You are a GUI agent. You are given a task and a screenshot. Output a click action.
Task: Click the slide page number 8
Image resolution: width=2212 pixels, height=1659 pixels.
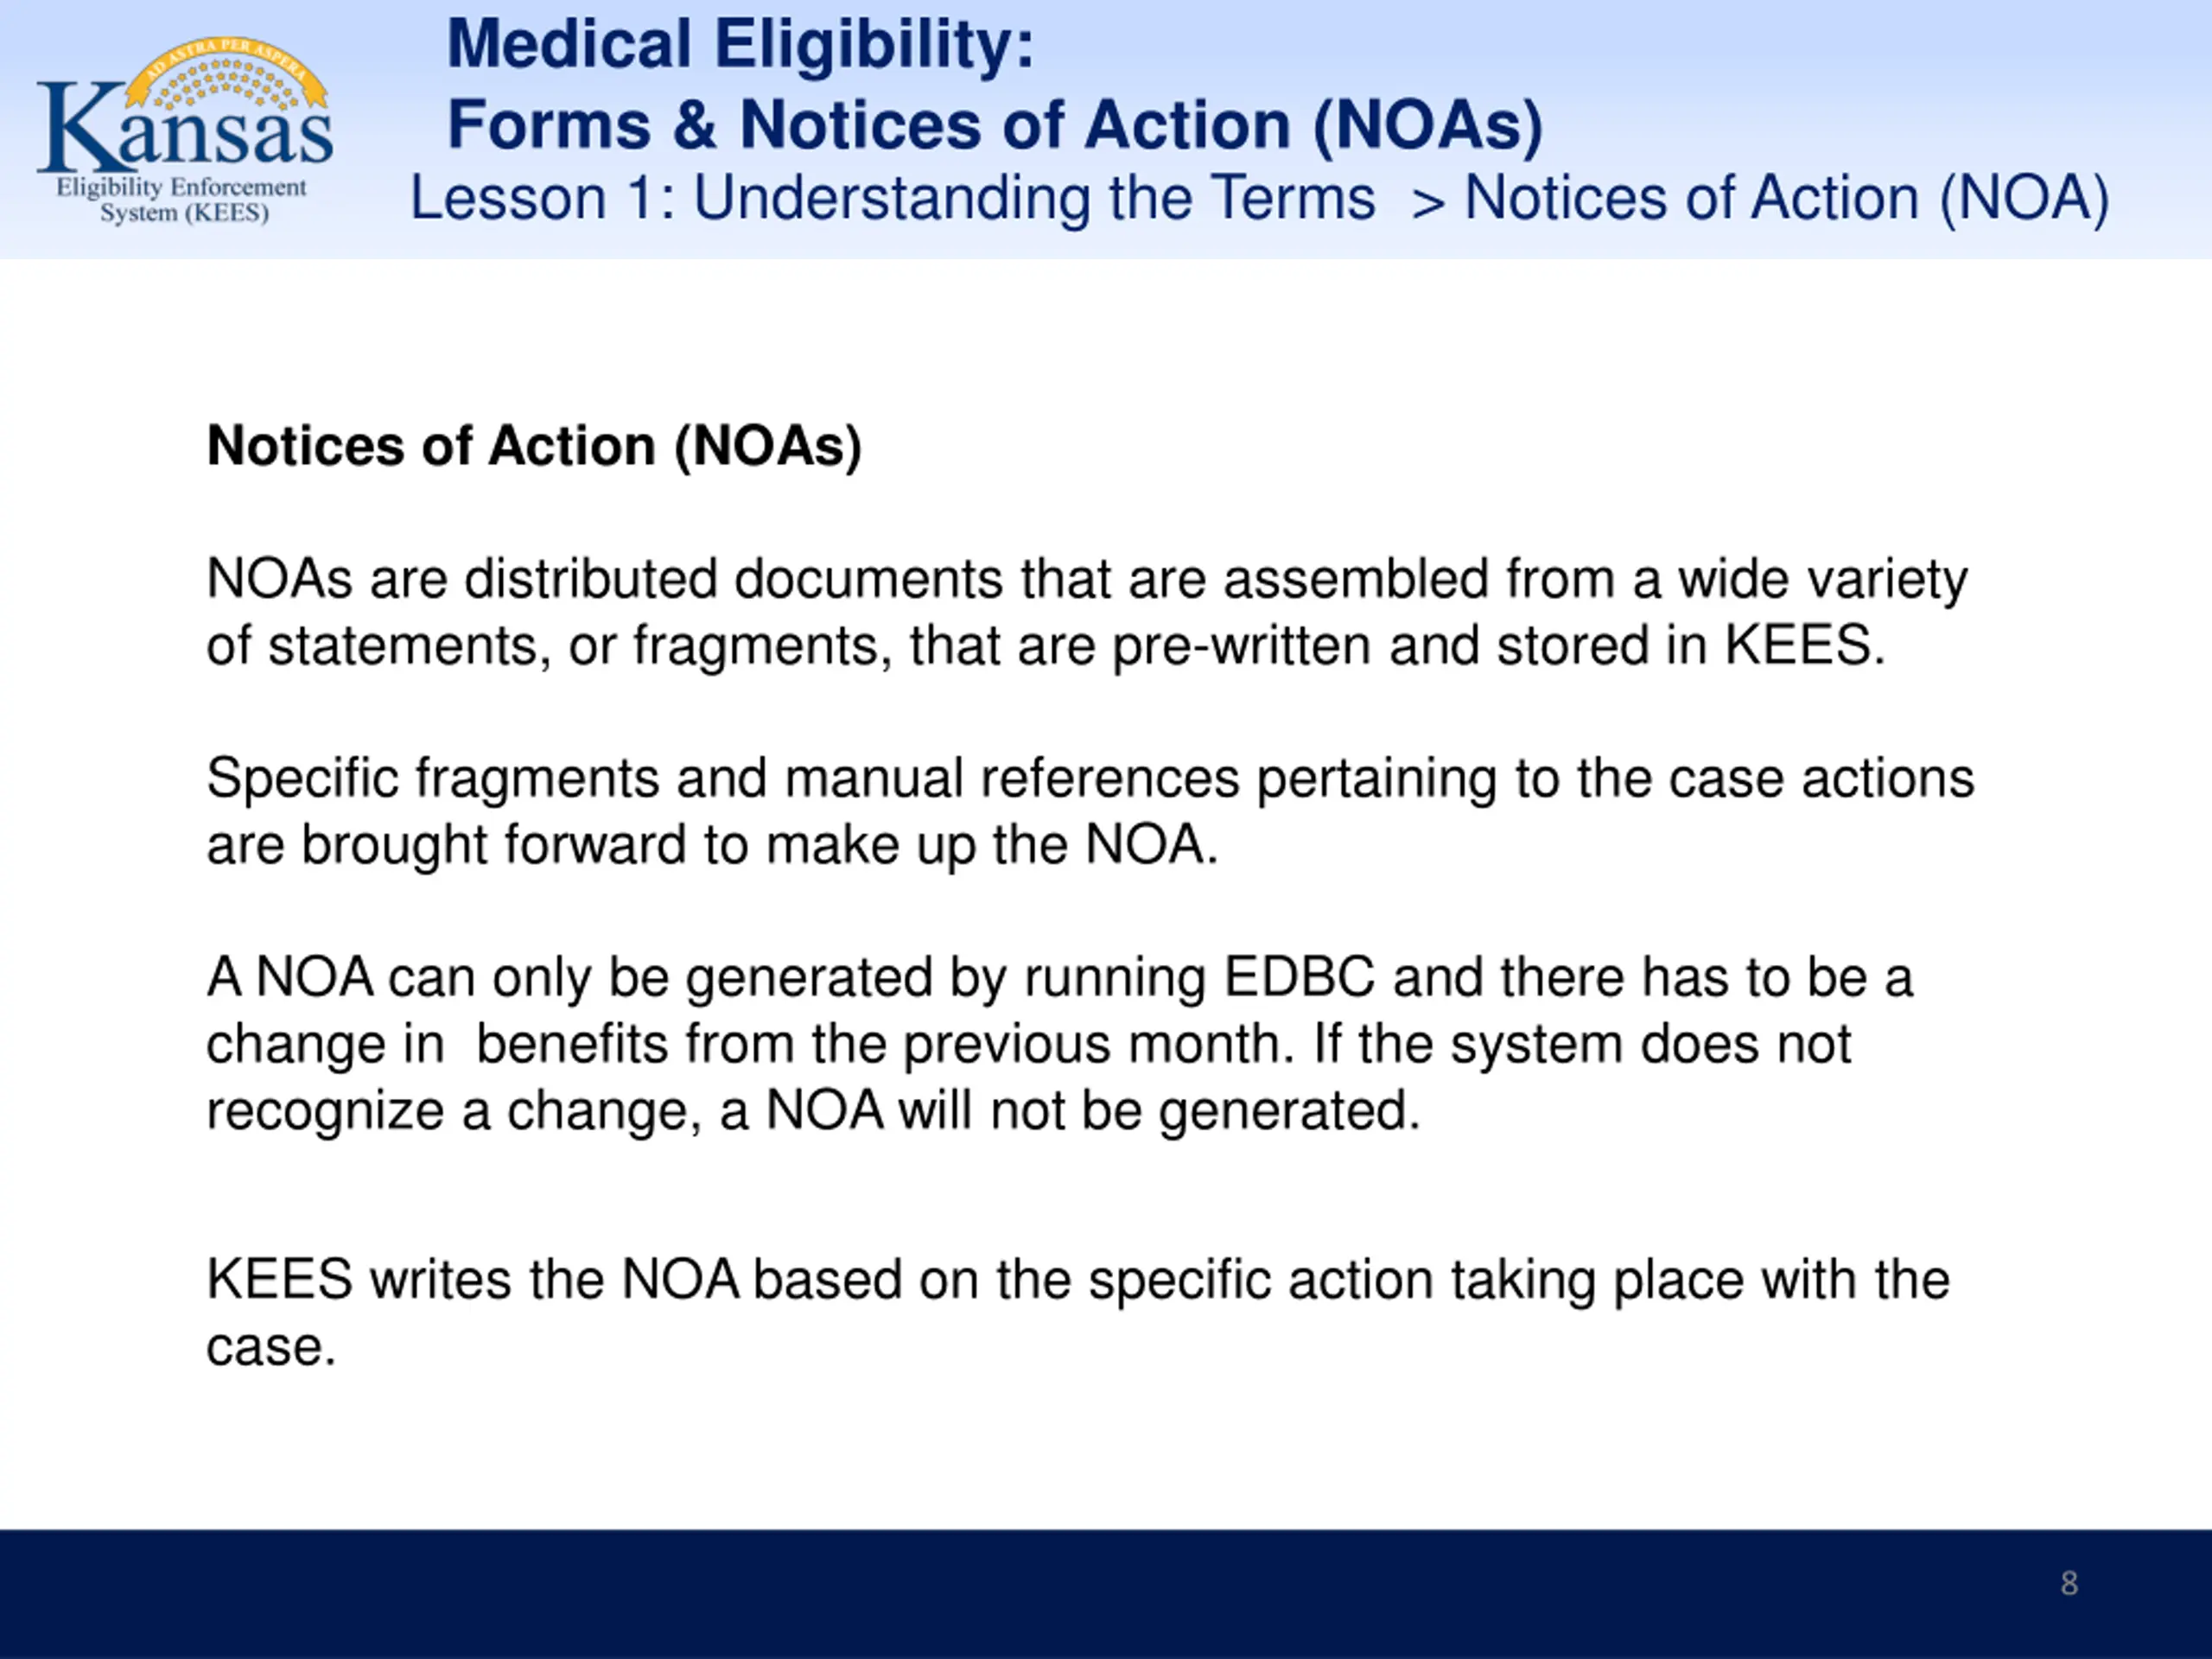pyautogui.click(x=2069, y=1584)
